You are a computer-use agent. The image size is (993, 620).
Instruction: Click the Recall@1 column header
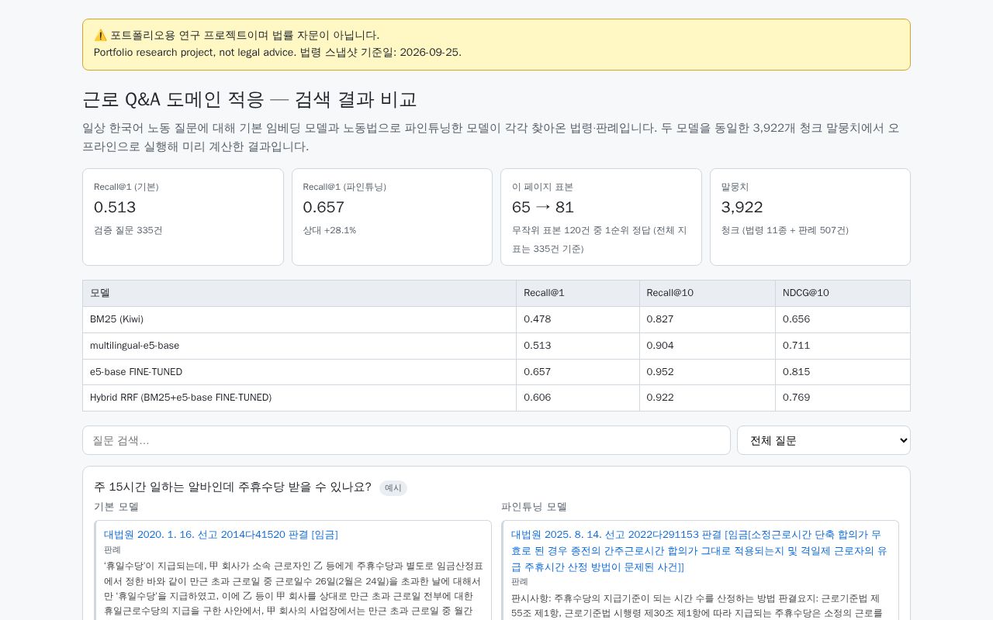click(578, 293)
